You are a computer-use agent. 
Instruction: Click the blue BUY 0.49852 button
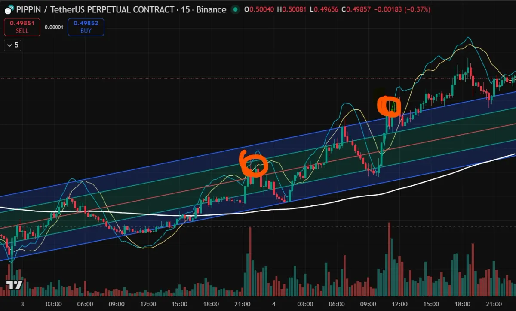(x=86, y=27)
